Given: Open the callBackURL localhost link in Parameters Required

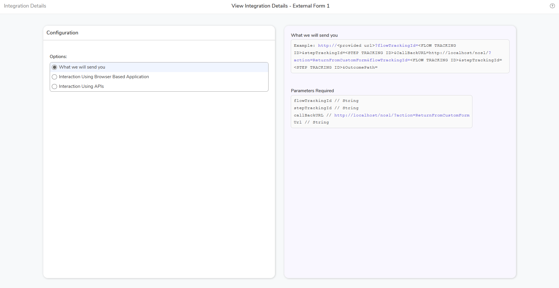Looking at the screenshot, I should [x=402, y=115].
